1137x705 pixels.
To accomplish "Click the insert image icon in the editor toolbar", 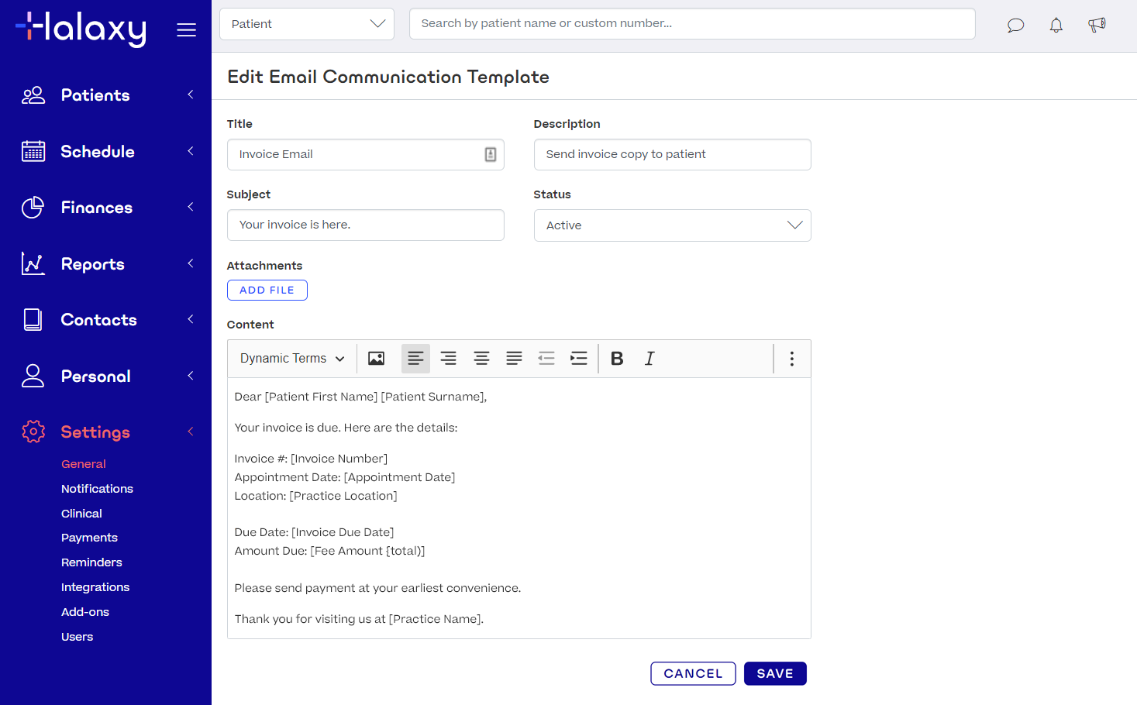I will [376, 358].
